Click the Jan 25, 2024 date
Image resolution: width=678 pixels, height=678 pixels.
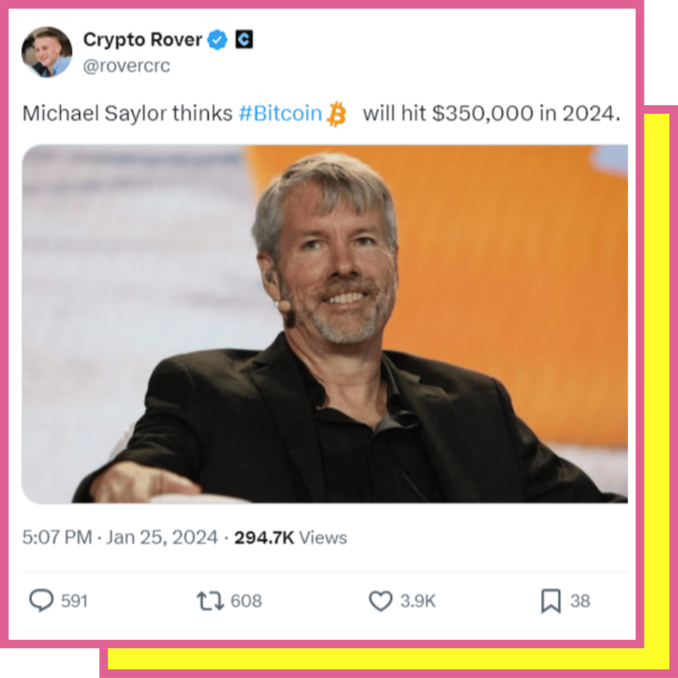(162, 537)
